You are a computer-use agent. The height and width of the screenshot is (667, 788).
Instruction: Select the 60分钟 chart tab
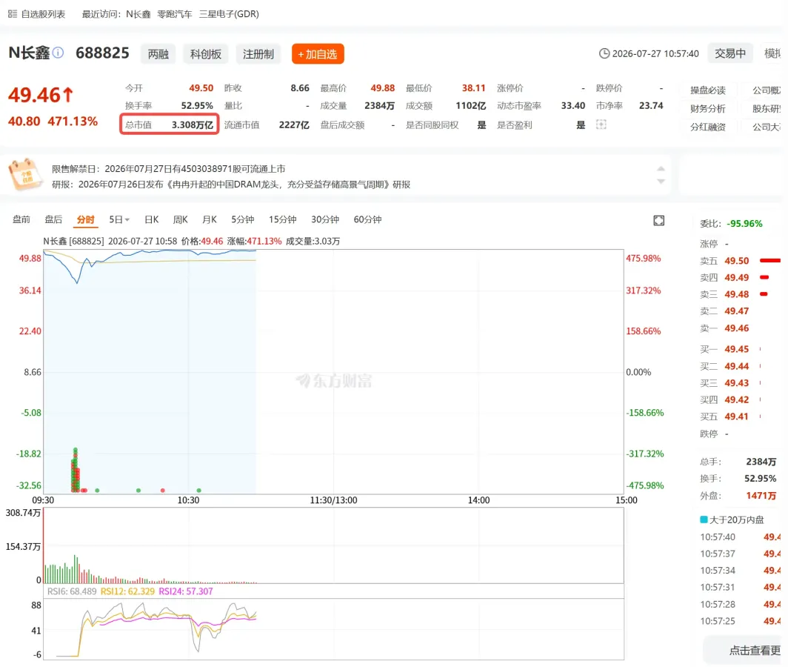coord(367,219)
